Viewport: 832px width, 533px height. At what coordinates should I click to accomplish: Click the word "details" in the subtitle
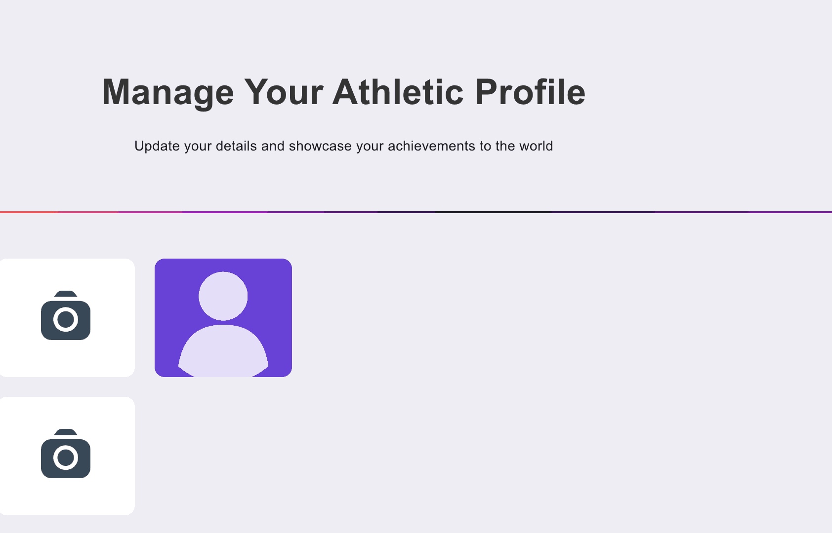pyautogui.click(x=236, y=146)
